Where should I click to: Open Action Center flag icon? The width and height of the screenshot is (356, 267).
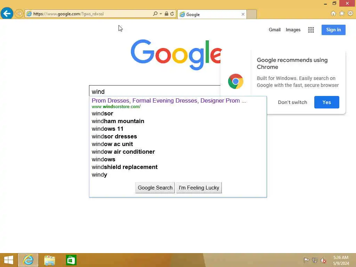(306, 260)
